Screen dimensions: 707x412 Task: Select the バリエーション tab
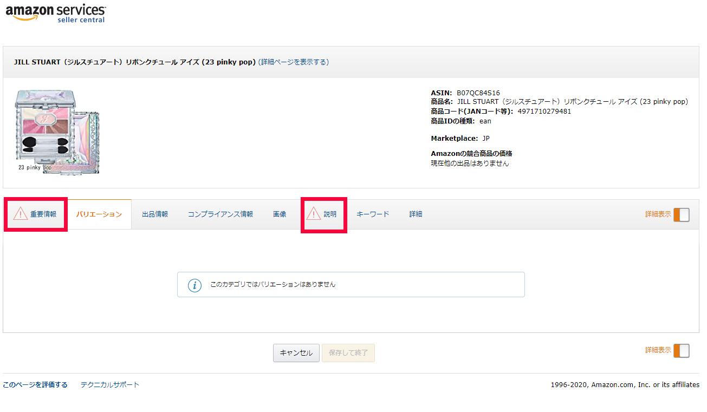99,214
